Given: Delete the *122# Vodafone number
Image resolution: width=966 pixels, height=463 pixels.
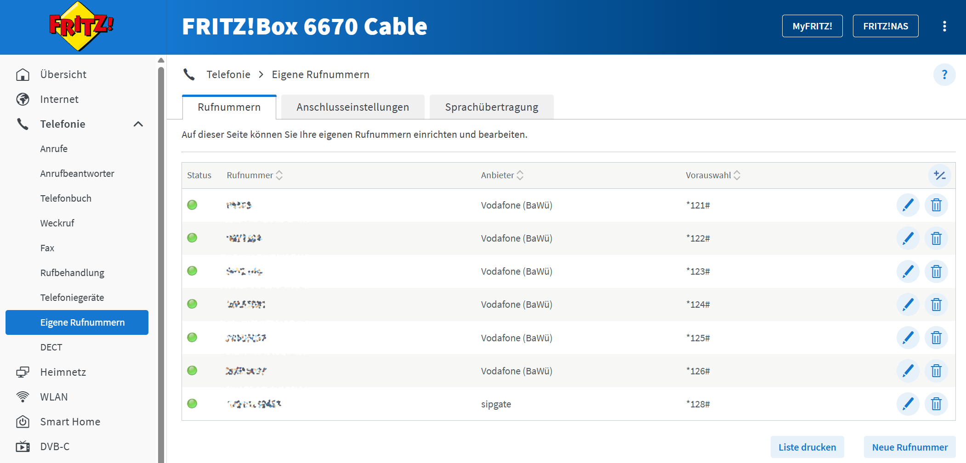Looking at the screenshot, I should (x=936, y=238).
